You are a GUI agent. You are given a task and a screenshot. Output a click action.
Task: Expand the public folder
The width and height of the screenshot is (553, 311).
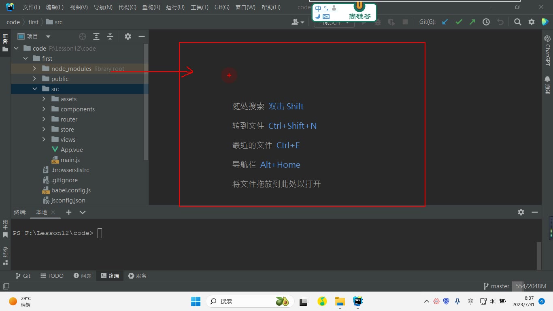[35, 79]
